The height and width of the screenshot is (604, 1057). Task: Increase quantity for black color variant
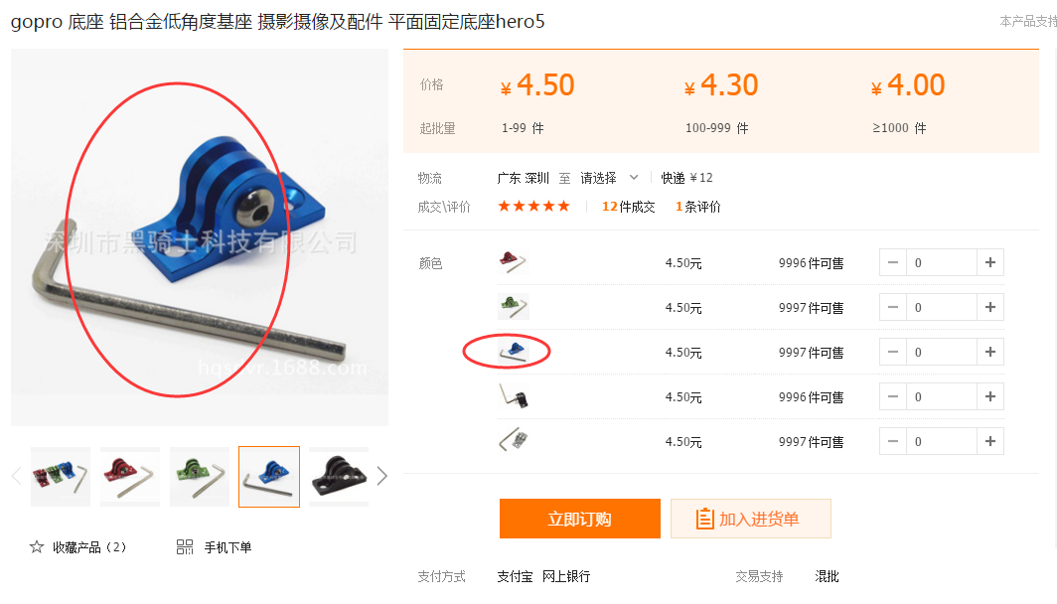[x=990, y=396]
